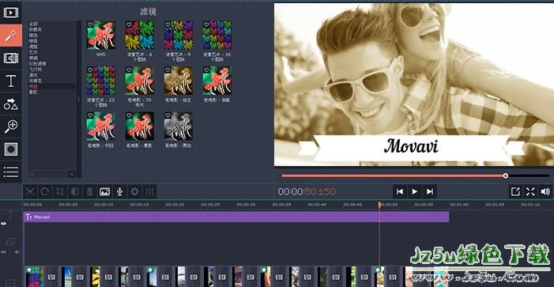Select Pop Art 25 tiles thumbnail
The height and width of the screenshot is (287, 554).
[101, 81]
